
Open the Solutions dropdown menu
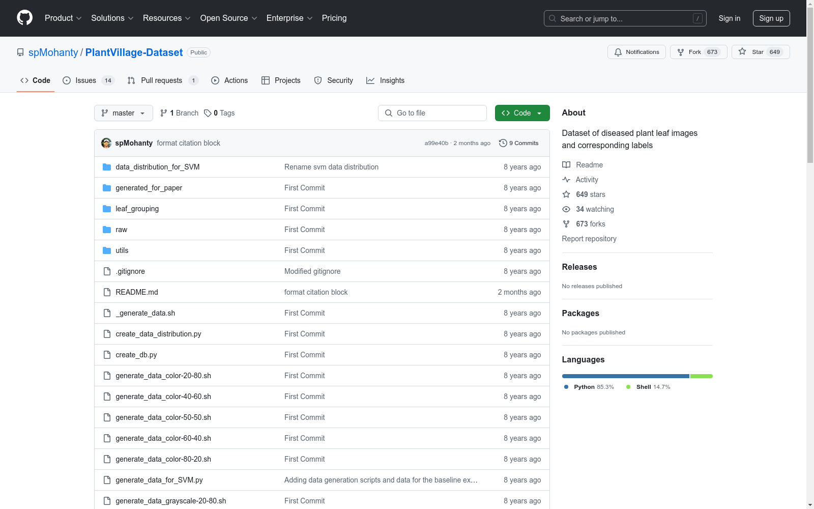point(112,18)
